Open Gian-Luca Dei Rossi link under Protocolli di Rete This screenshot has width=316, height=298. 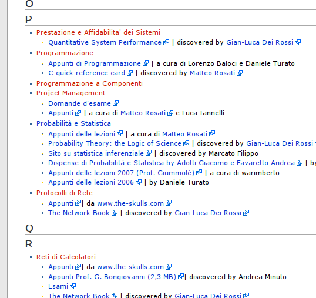pos(208,213)
